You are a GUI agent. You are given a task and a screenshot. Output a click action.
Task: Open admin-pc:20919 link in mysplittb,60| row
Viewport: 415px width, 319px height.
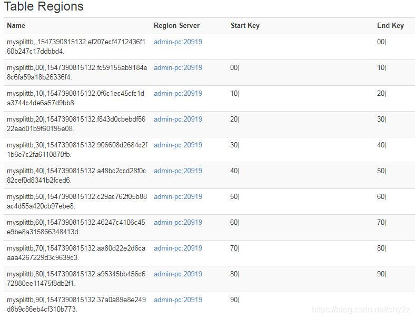click(178, 223)
